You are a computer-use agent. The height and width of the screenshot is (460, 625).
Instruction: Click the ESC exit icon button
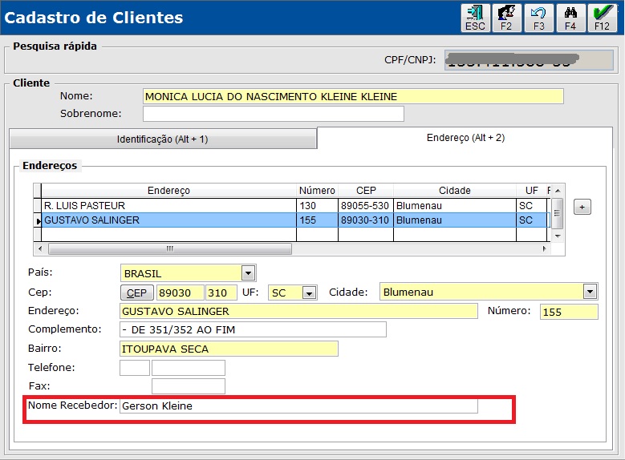click(475, 18)
